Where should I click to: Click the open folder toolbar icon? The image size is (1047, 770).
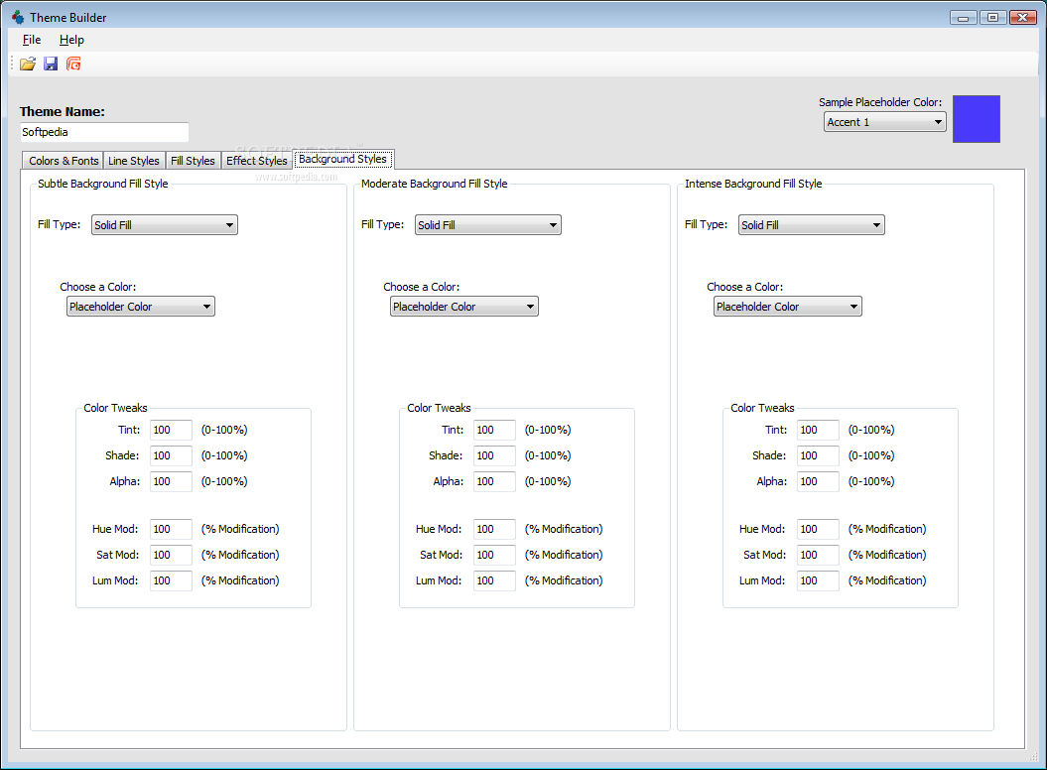[28, 64]
